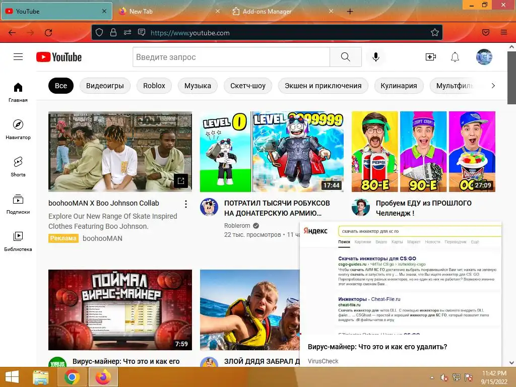Open Подписки subscriptions in sidebar
516x387 pixels.
coord(18,205)
